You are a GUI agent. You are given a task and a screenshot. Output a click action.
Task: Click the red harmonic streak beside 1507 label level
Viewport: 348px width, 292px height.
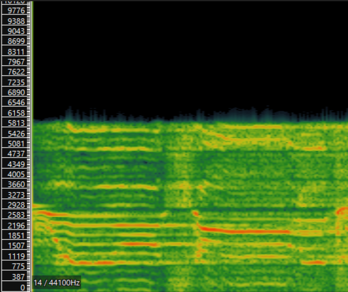tap(139, 244)
